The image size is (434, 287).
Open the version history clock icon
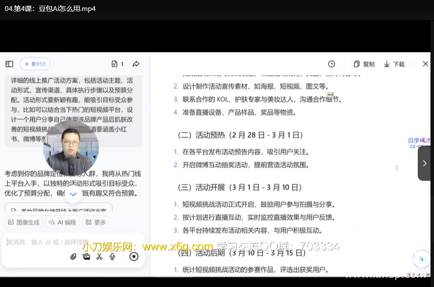pos(332,64)
